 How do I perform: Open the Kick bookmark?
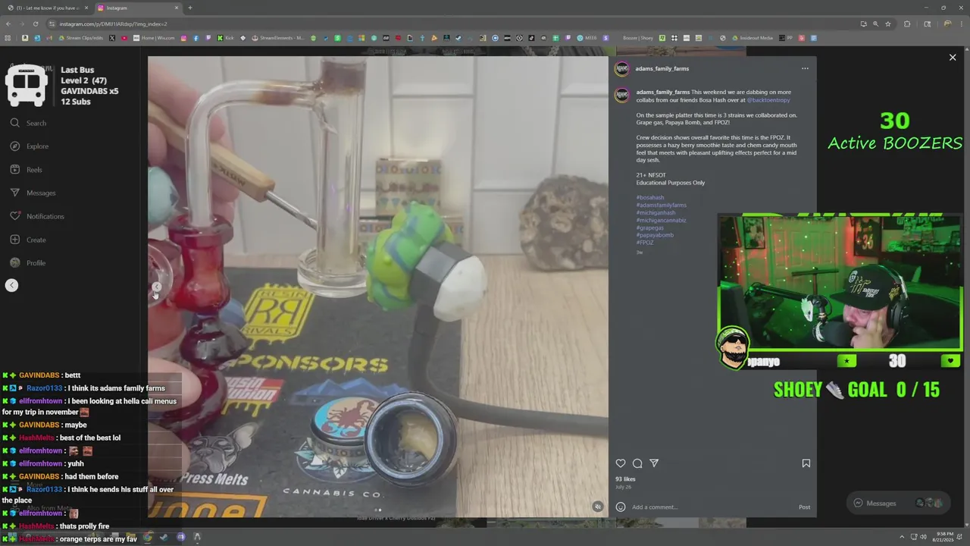[x=226, y=38]
